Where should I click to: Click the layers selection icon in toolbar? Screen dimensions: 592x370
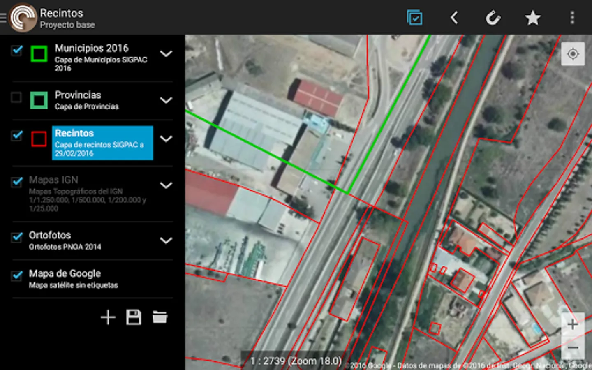[414, 18]
